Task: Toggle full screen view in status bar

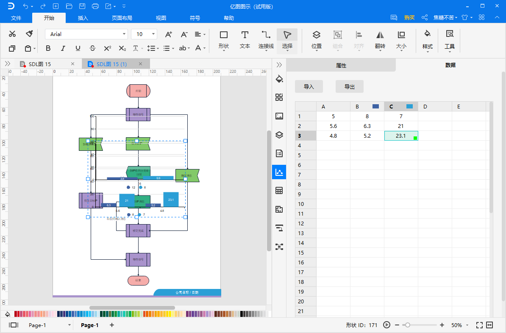Action: tap(480, 325)
